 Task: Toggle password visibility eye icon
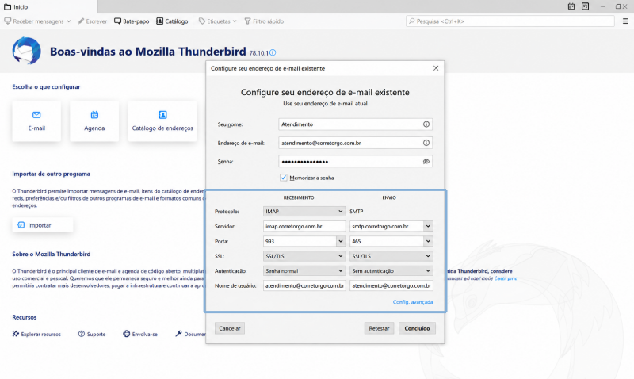[426, 162]
